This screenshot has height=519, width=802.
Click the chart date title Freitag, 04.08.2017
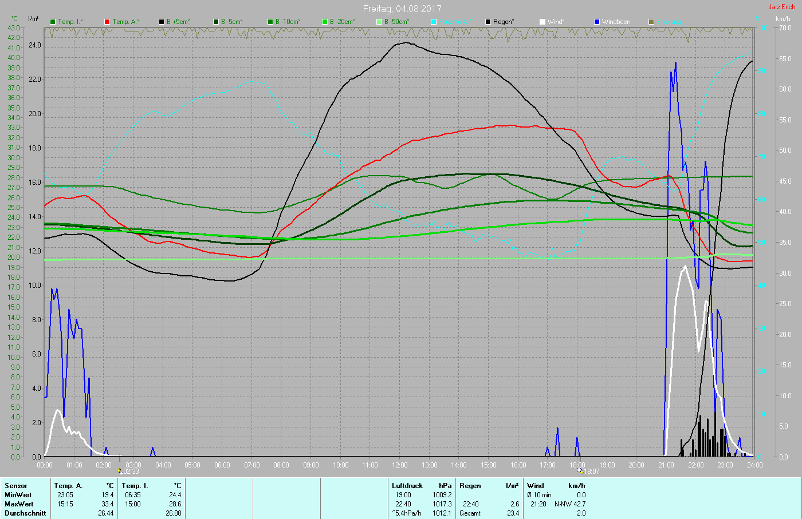[402, 9]
